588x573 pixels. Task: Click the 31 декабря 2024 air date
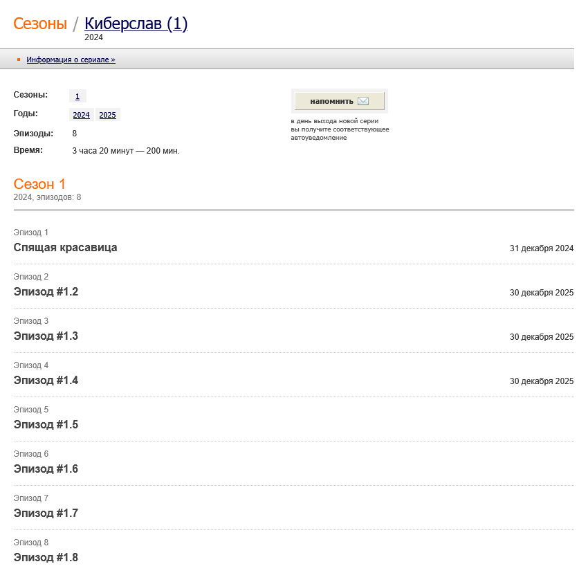541,248
